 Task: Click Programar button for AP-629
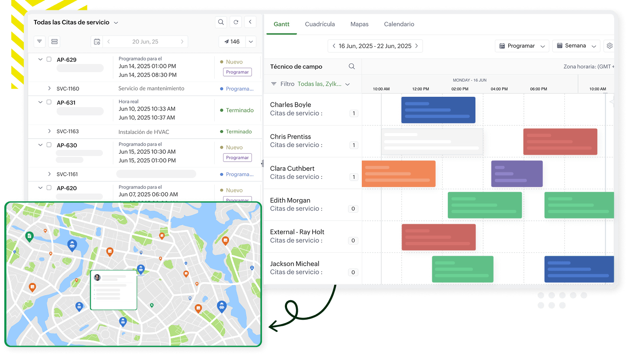[237, 72]
